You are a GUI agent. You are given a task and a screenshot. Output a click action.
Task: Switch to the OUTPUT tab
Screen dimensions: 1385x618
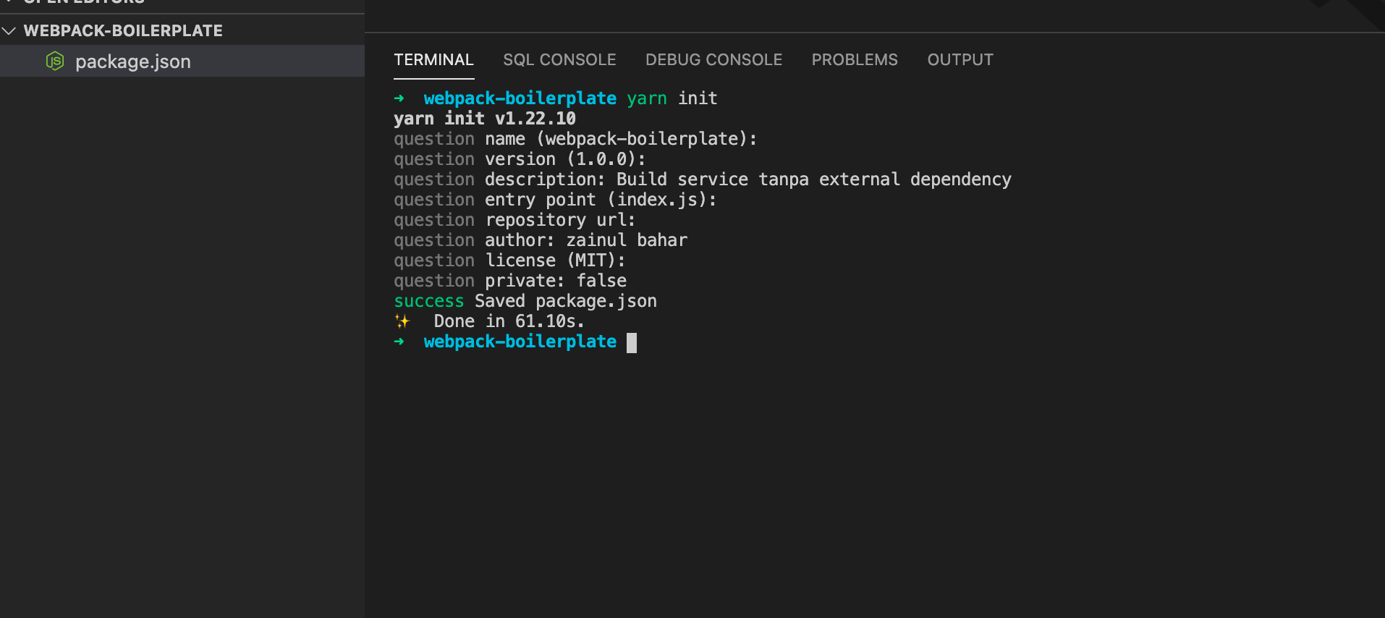pos(960,60)
